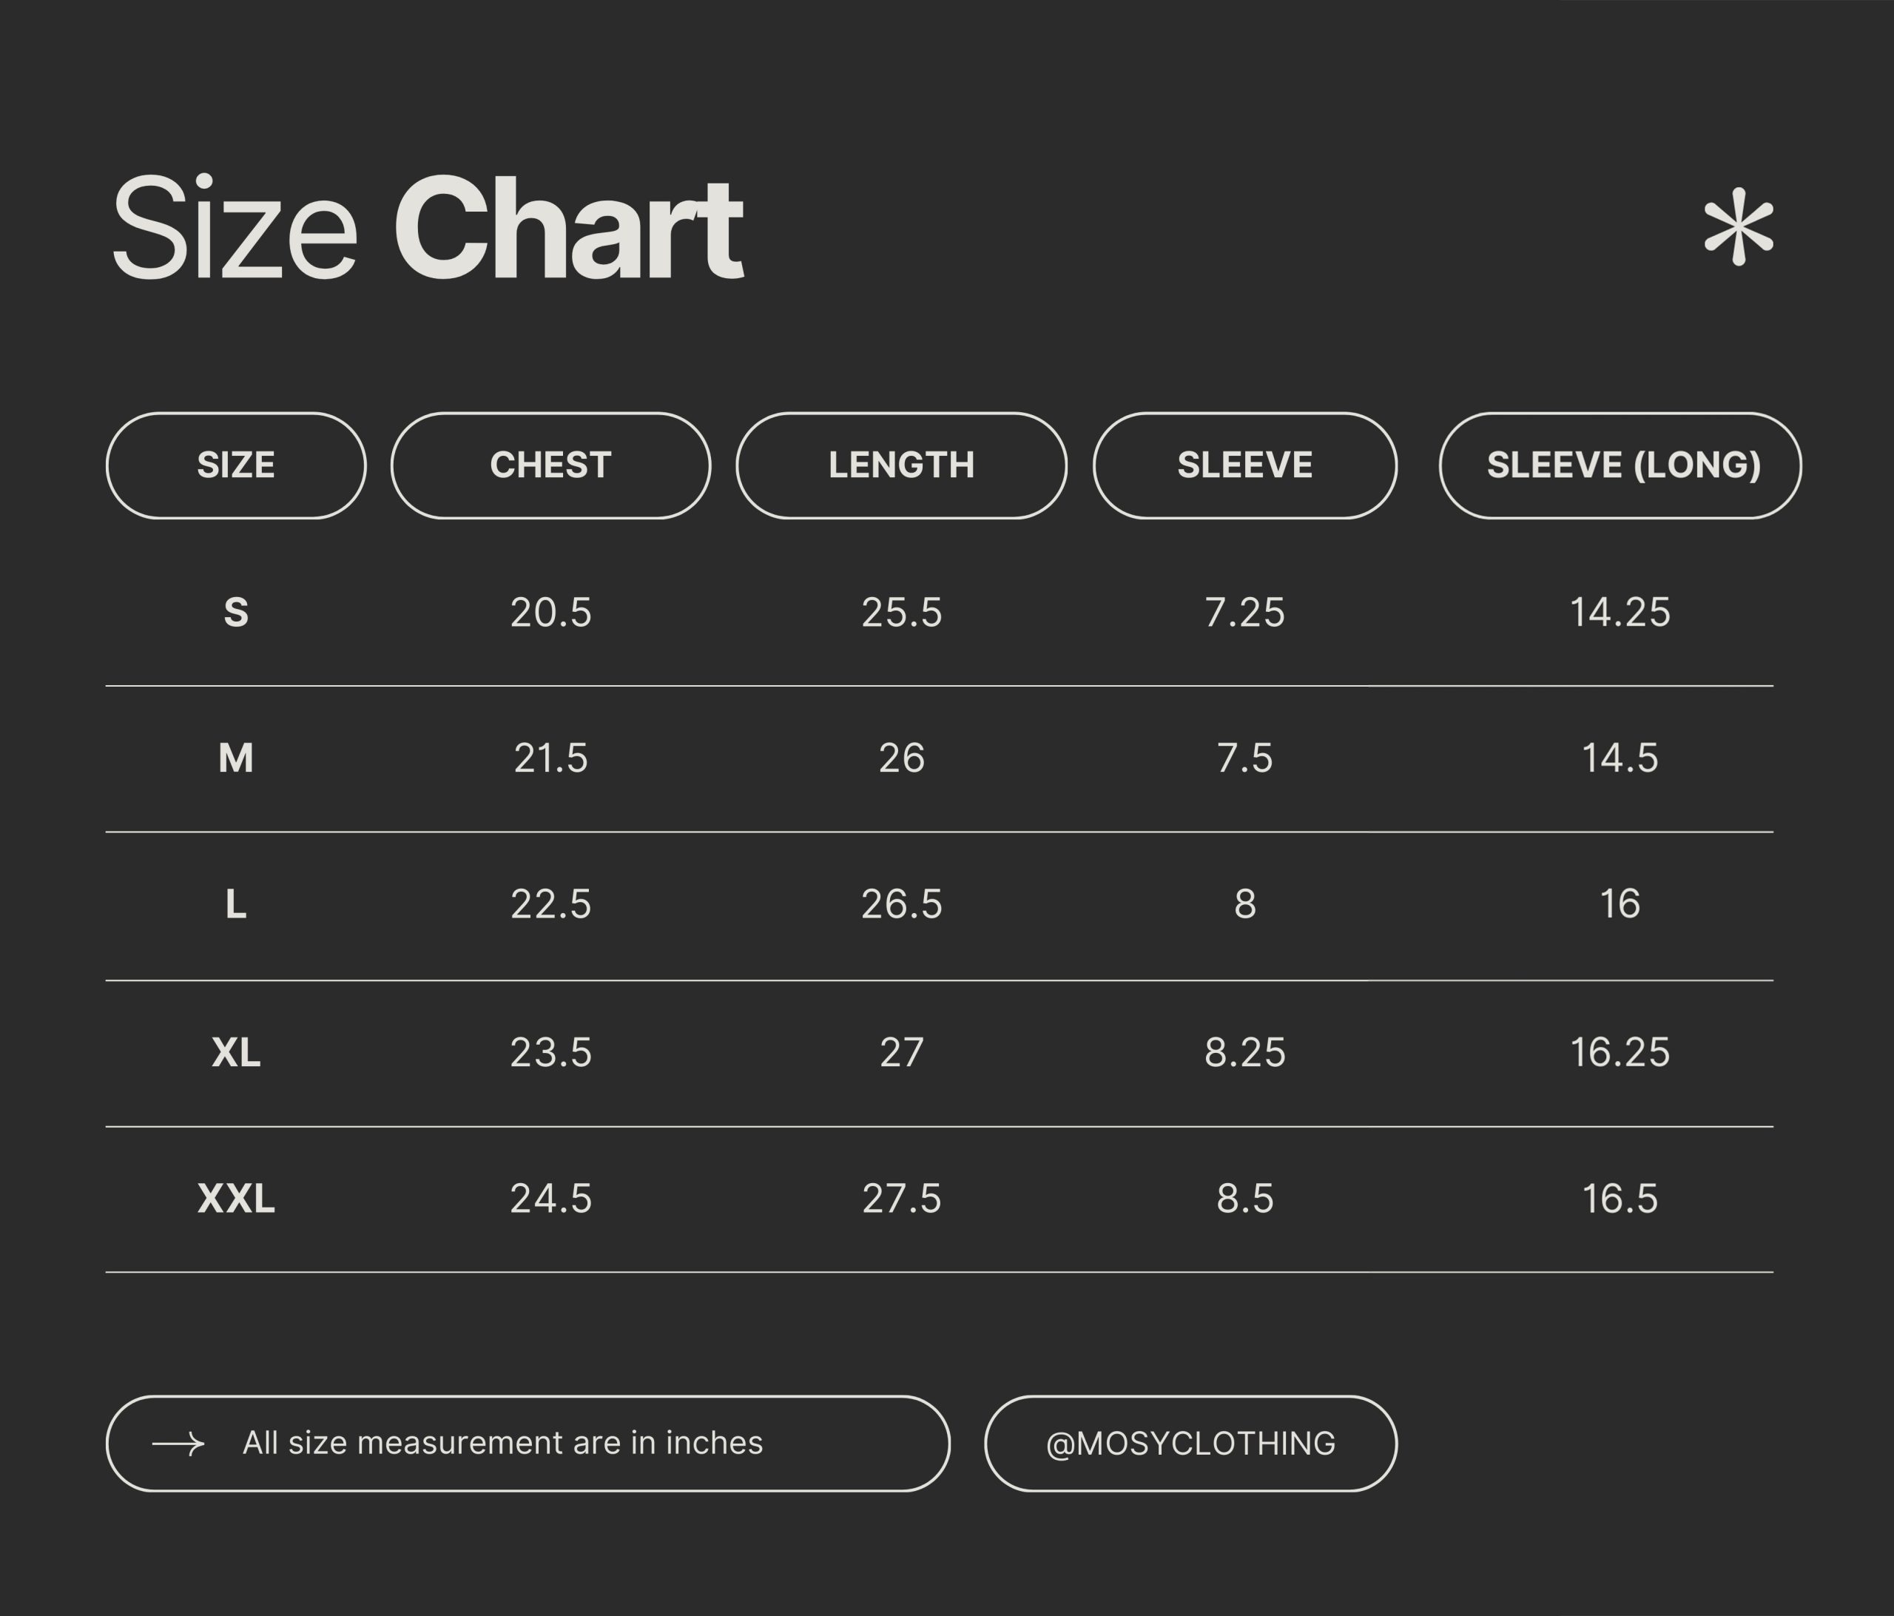This screenshot has width=1894, height=1616.
Task: Click the arrow icon beside inches note
Action: pyautogui.click(x=178, y=1444)
